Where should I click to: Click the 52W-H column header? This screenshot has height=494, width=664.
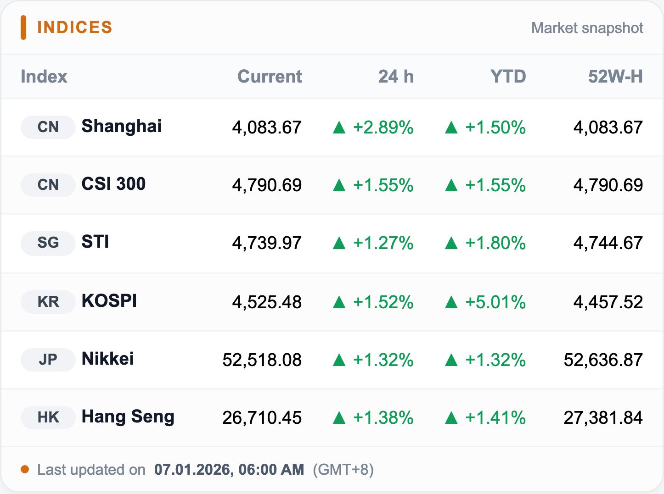pyautogui.click(x=615, y=77)
